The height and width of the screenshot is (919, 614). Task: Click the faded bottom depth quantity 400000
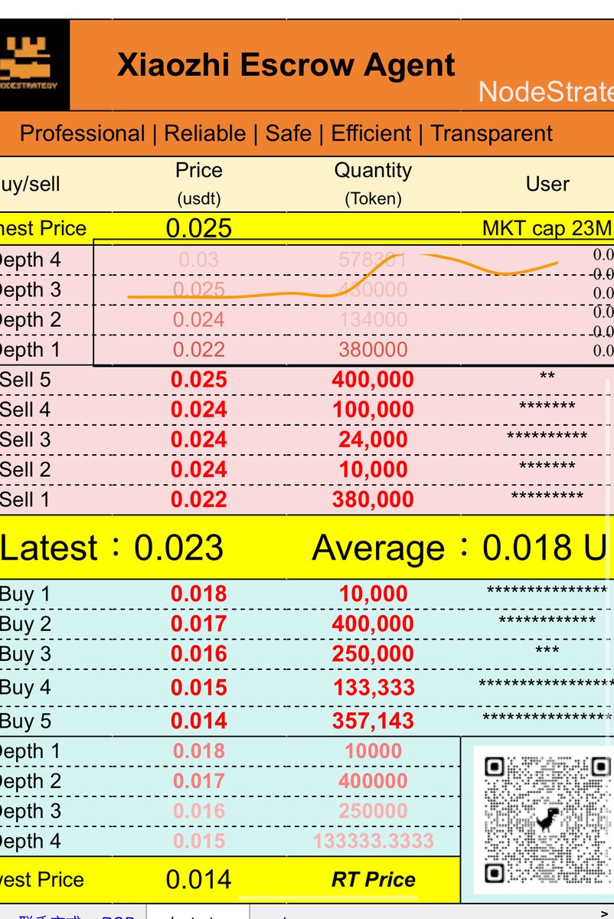pyautogui.click(x=373, y=781)
